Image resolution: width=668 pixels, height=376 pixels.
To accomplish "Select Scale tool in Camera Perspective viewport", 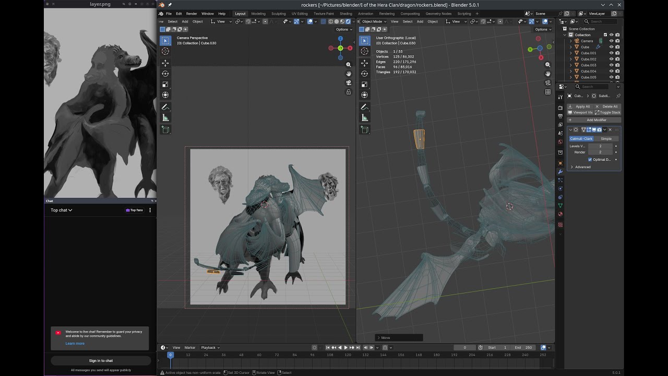I will pyautogui.click(x=165, y=84).
